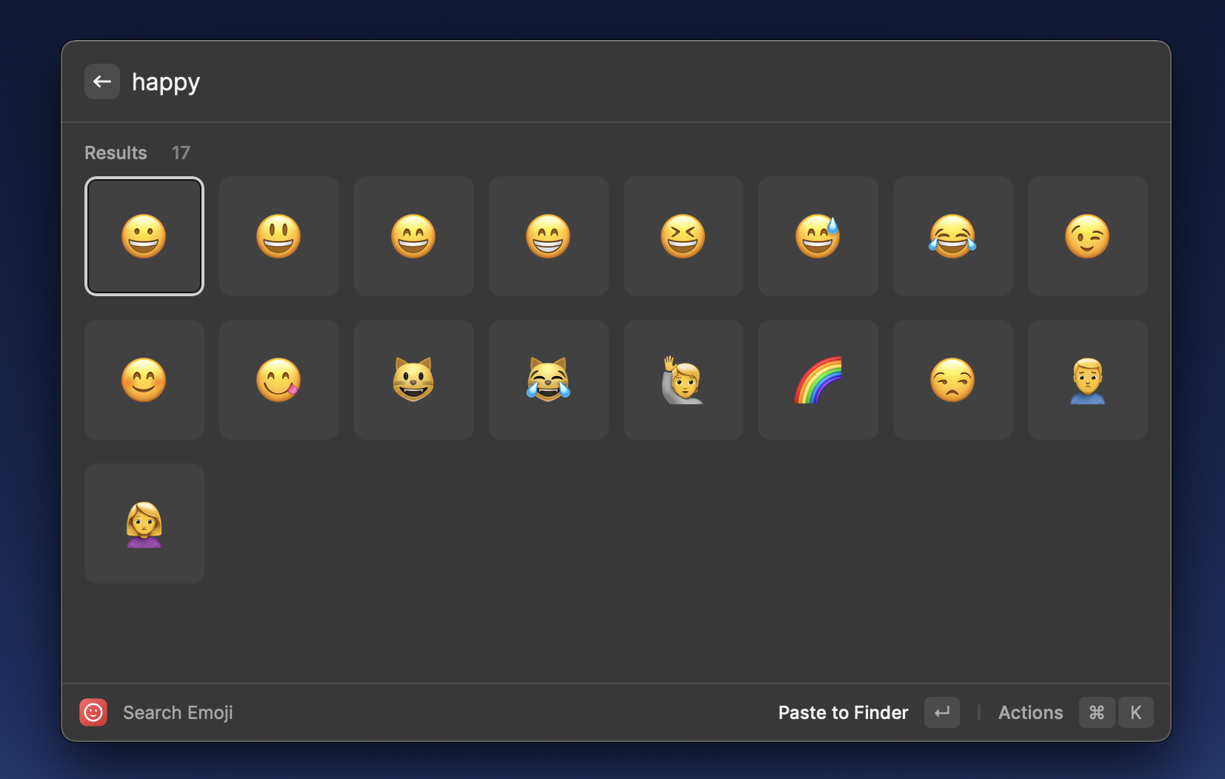Select the rainbow emoji
This screenshot has width=1225, height=779.
click(x=818, y=379)
